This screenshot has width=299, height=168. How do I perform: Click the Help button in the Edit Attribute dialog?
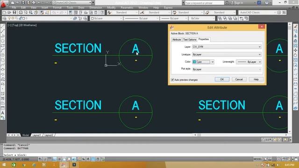[x=256, y=79]
